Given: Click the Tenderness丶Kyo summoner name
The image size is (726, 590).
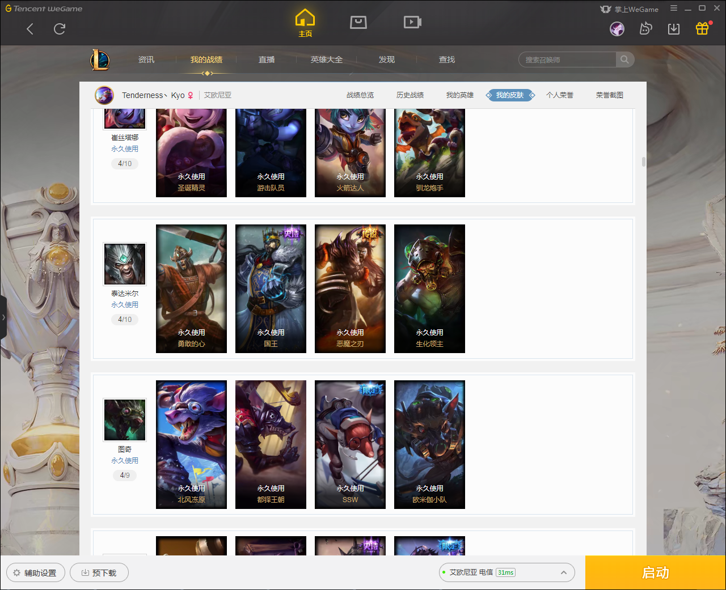Looking at the screenshot, I should pos(153,95).
